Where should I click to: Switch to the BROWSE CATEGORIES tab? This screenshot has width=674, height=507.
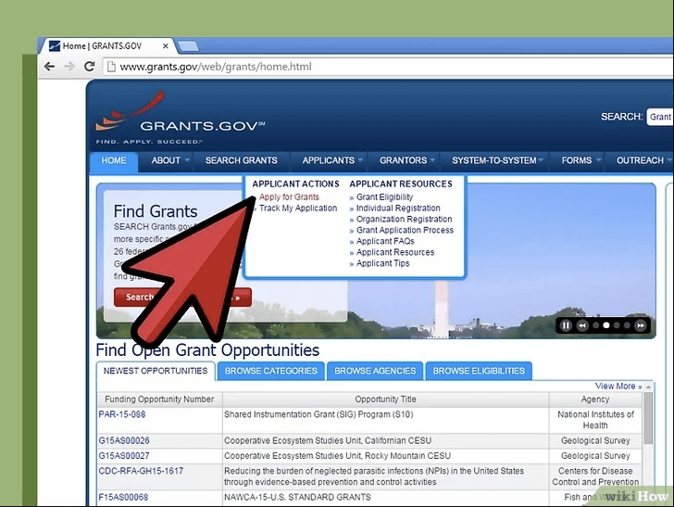tap(270, 371)
